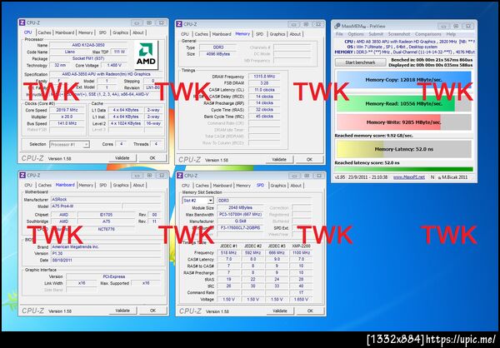Viewport: 500px width, 348px height.
Task: Open the Options menu in MaxxMEM
Action: click(x=356, y=34)
